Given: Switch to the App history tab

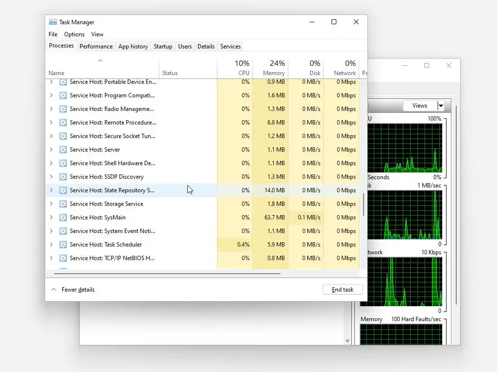Looking at the screenshot, I should click(x=133, y=46).
